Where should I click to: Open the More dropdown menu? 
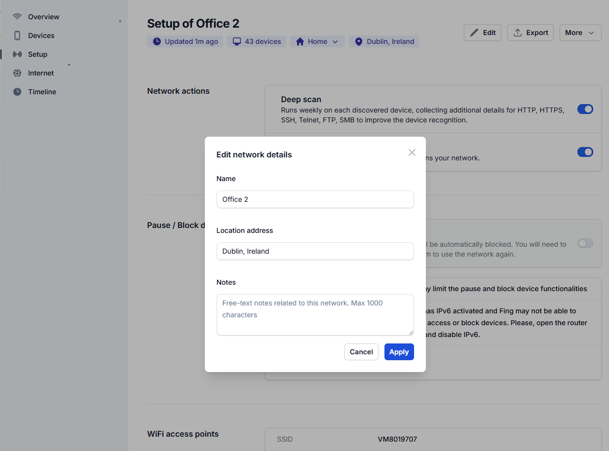pos(580,33)
